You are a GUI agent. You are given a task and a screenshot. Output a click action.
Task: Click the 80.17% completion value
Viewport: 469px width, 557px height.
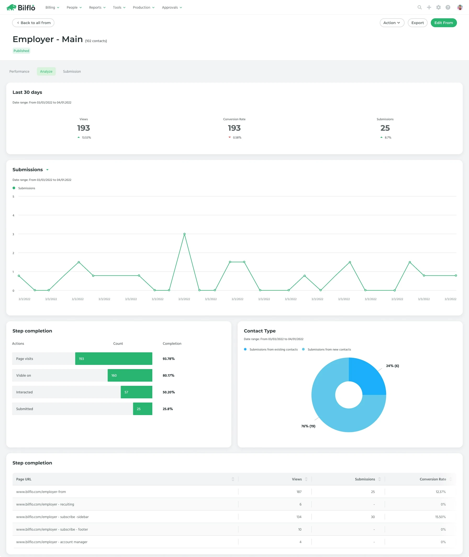(x=168, y=375)
